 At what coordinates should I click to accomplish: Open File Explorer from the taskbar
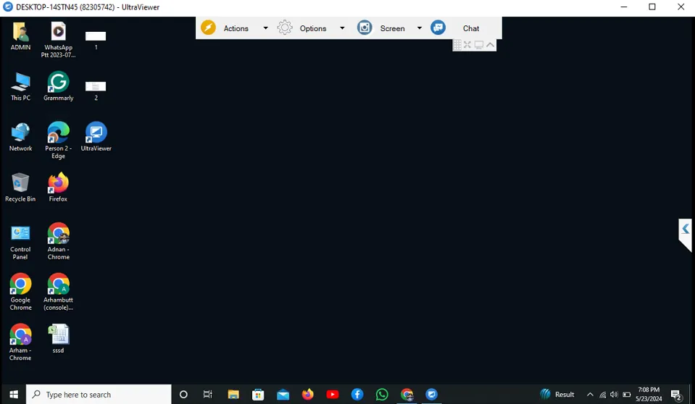click(x=233, y=395)
